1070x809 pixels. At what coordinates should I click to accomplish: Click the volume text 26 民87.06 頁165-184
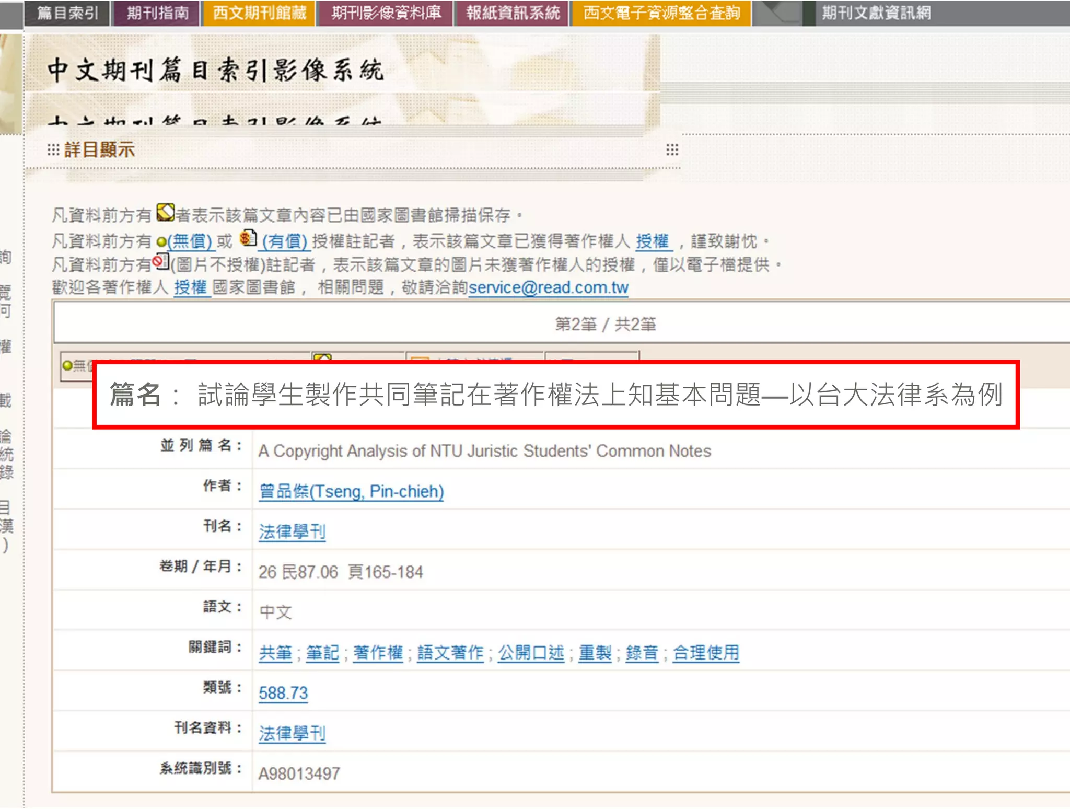[341, 572]
